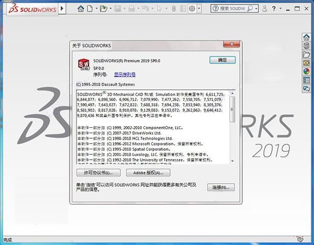Expand the dropdown arrow next to Open

110,8
